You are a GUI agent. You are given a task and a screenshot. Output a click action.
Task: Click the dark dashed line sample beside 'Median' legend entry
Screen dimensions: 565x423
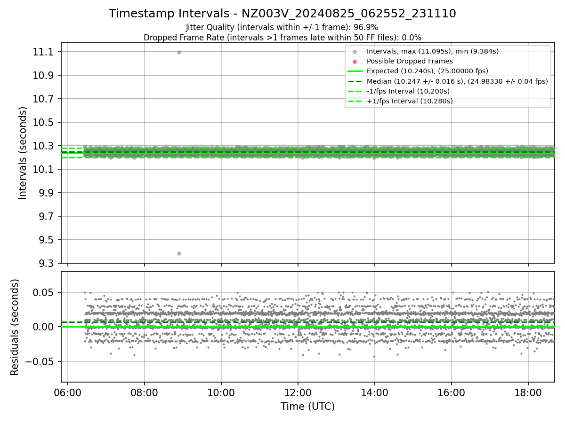pos(355,81)
